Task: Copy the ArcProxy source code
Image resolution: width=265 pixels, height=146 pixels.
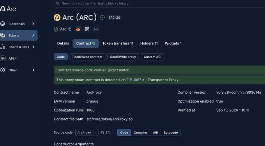Action: pyautogui.click(x=102, y=133)
